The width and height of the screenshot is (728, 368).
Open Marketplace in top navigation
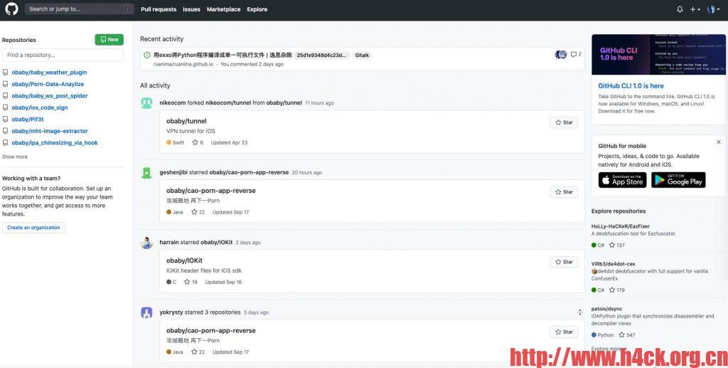(223, 9)
